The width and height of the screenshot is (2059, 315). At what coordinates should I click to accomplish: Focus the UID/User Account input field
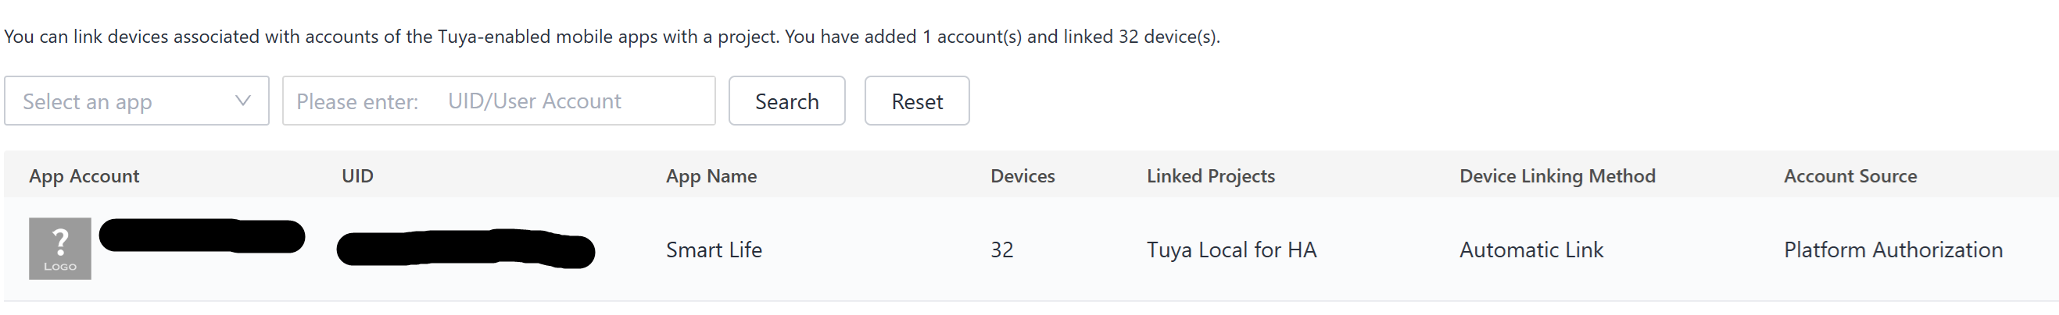(x=499, y=101)
